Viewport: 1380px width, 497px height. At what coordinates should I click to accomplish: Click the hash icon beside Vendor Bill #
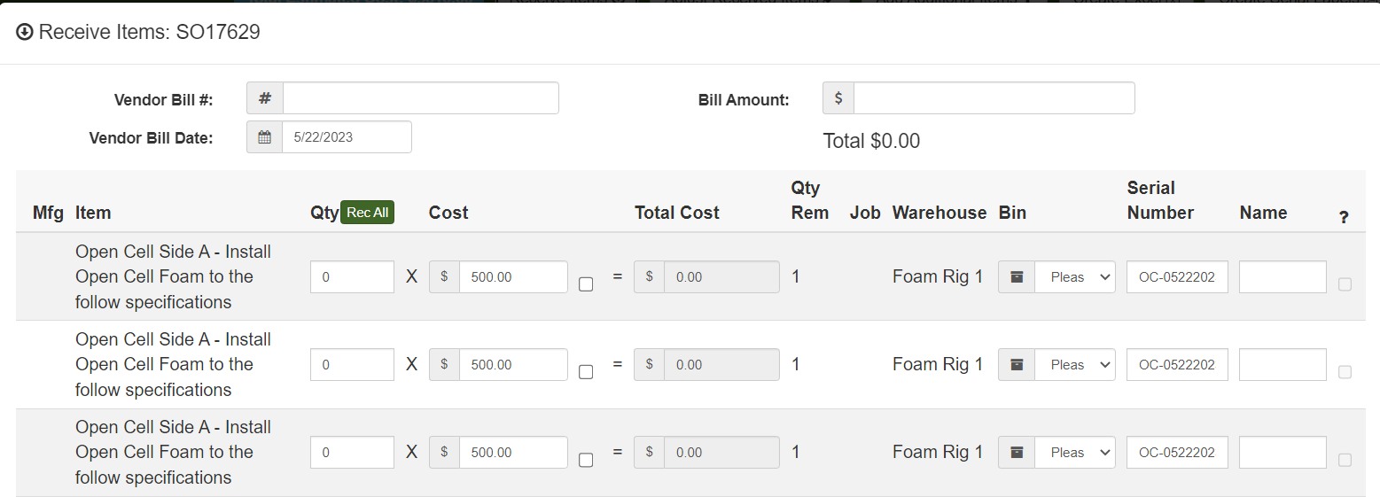point(265,98)
